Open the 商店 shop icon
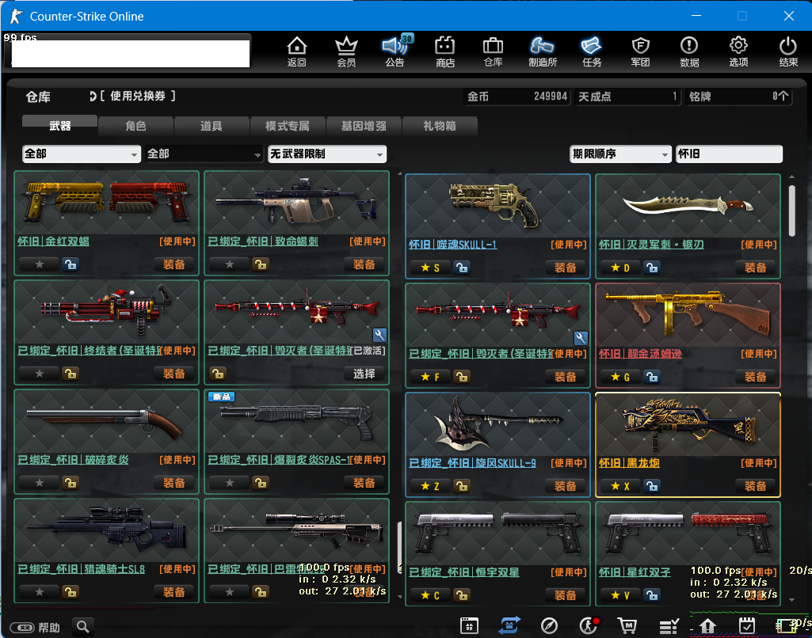Image resolution: width=812 pixels, height=638 pixels. (445, 51)
